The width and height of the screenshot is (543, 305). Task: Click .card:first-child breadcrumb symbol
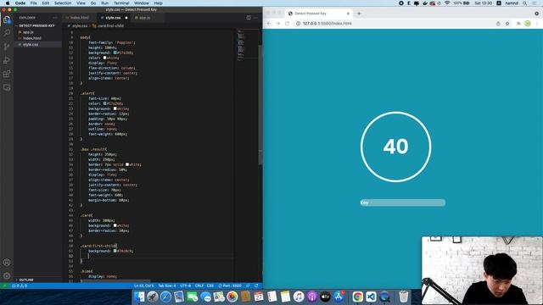[x=108, y=26]
